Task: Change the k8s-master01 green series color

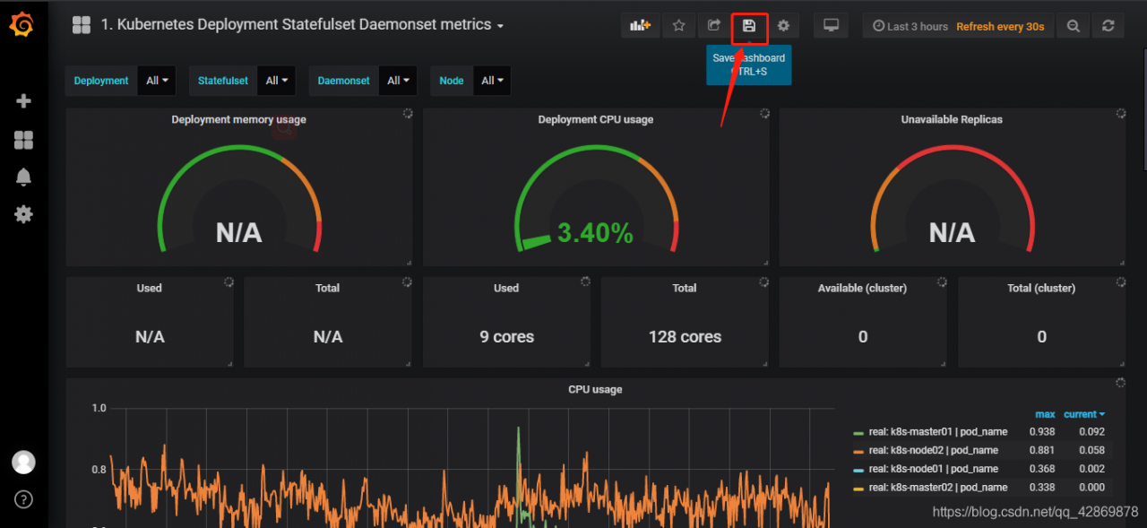Action: click(858, 432)
